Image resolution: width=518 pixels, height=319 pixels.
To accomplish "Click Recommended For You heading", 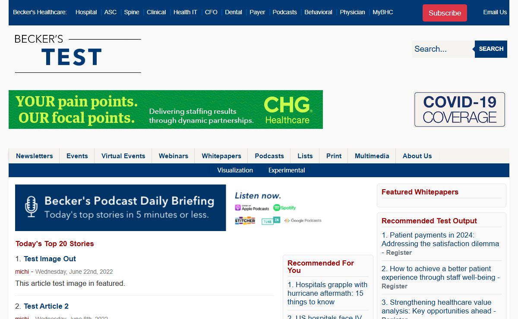I will (x=321, y=266).
